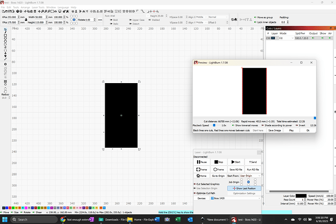Click Ok in Preview window

(308, 130)
